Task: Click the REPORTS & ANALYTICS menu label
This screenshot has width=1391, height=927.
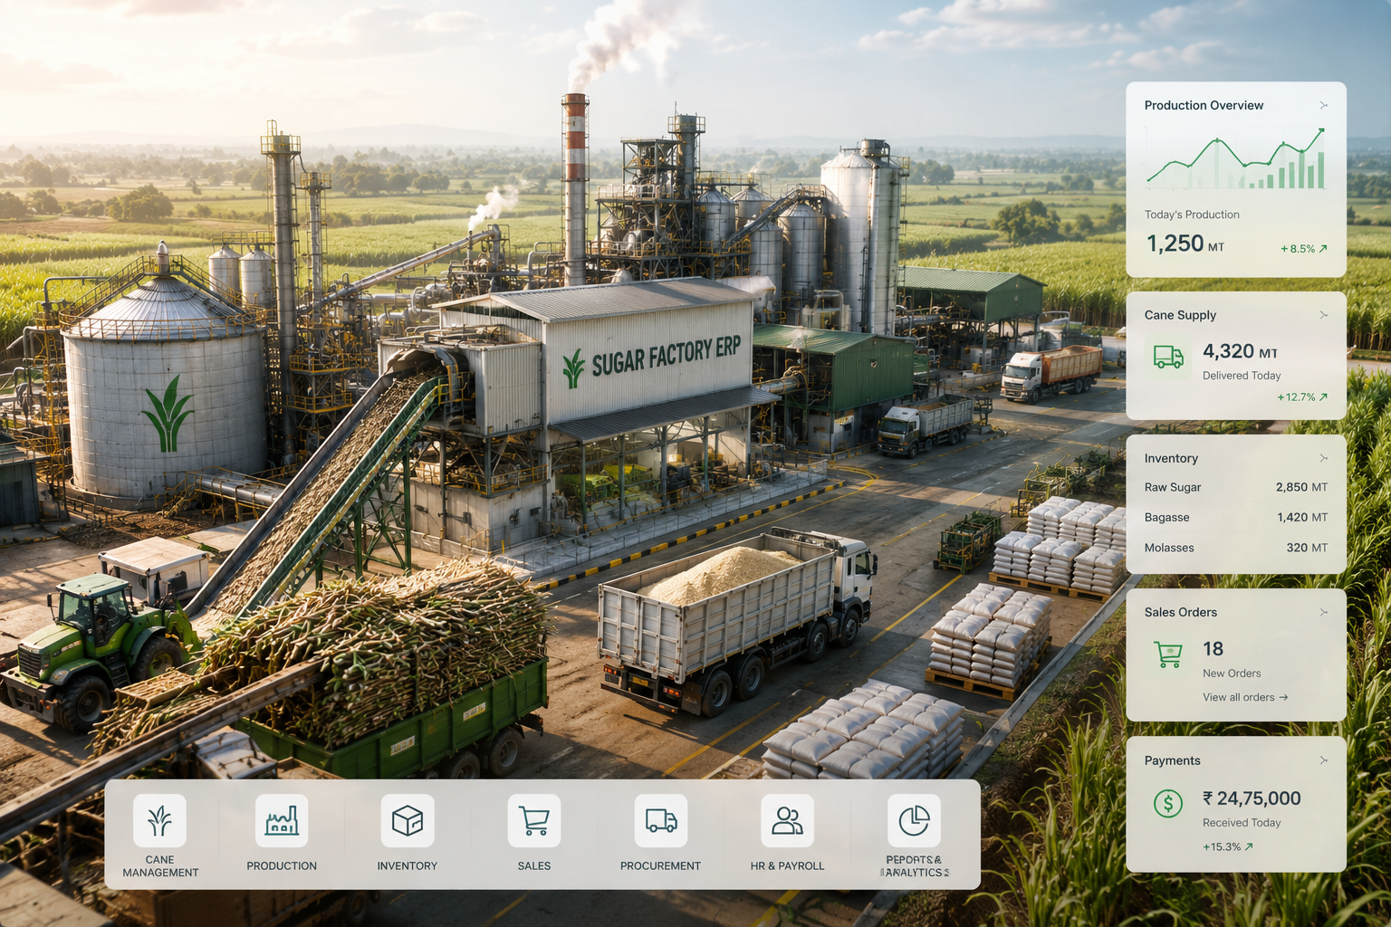Action: point(914,866)
